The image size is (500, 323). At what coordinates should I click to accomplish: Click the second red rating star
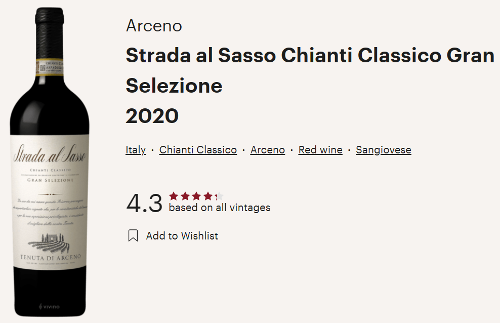coord(185,196)
